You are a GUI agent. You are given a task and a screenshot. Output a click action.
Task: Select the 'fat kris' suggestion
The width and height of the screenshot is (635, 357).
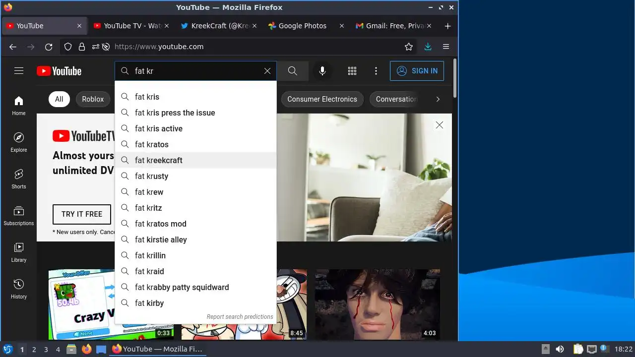click(195, 97)
